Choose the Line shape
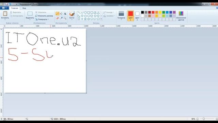The width and height of the screenshot is (218, 123). [79, 13]
